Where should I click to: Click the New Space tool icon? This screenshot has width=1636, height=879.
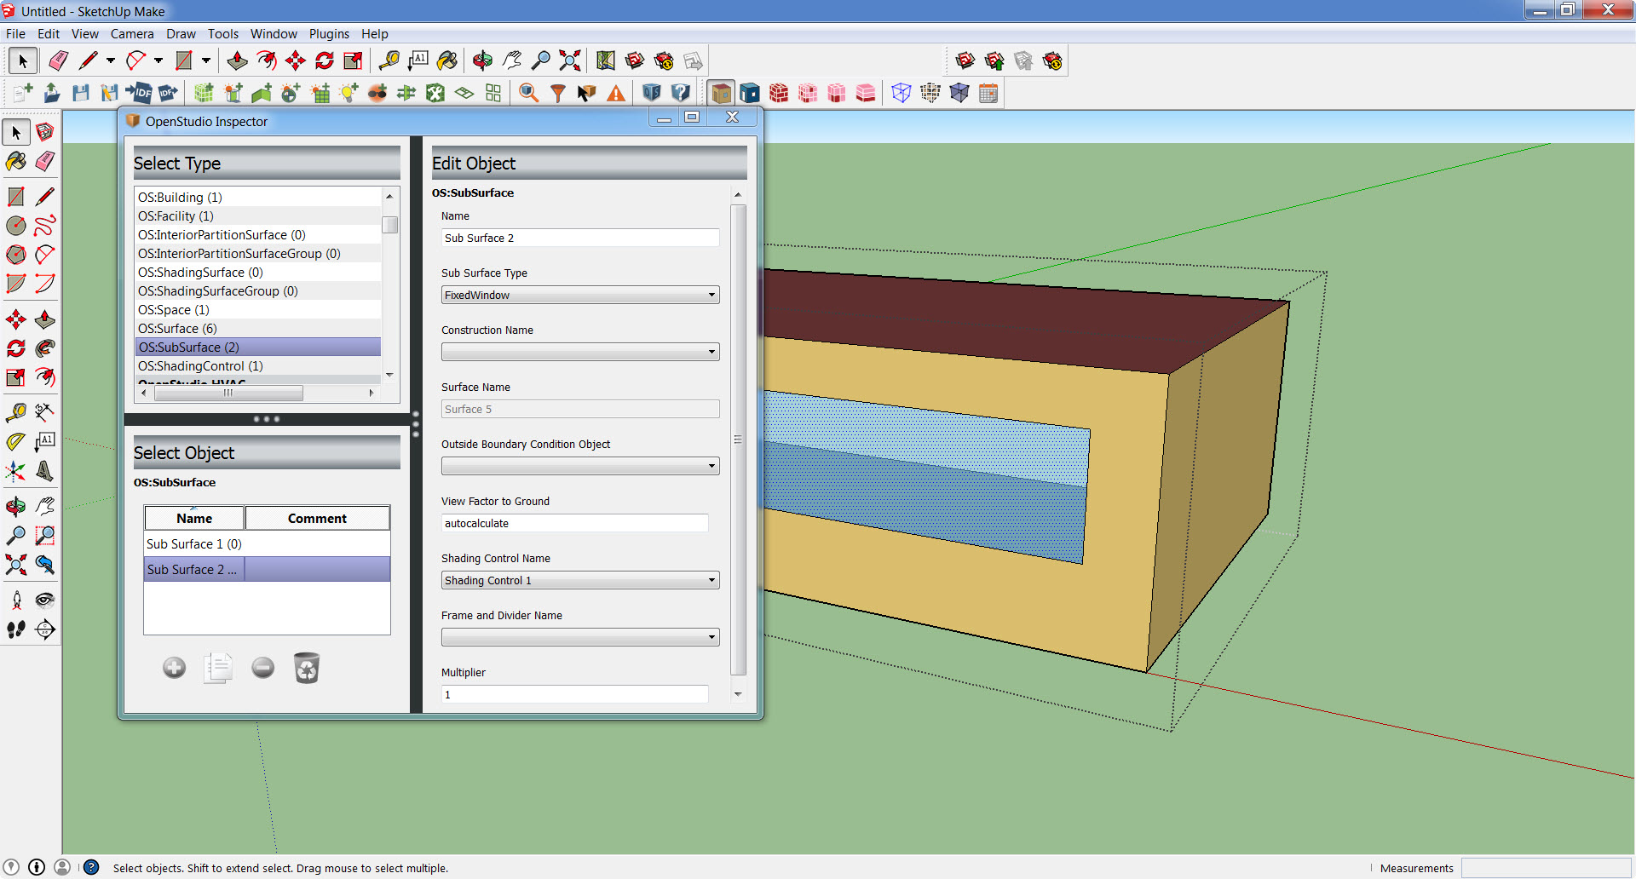point(203,93)
